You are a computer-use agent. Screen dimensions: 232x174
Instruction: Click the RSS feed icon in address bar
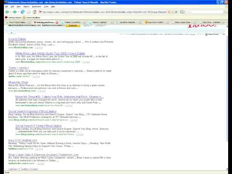tap(169, 12)
